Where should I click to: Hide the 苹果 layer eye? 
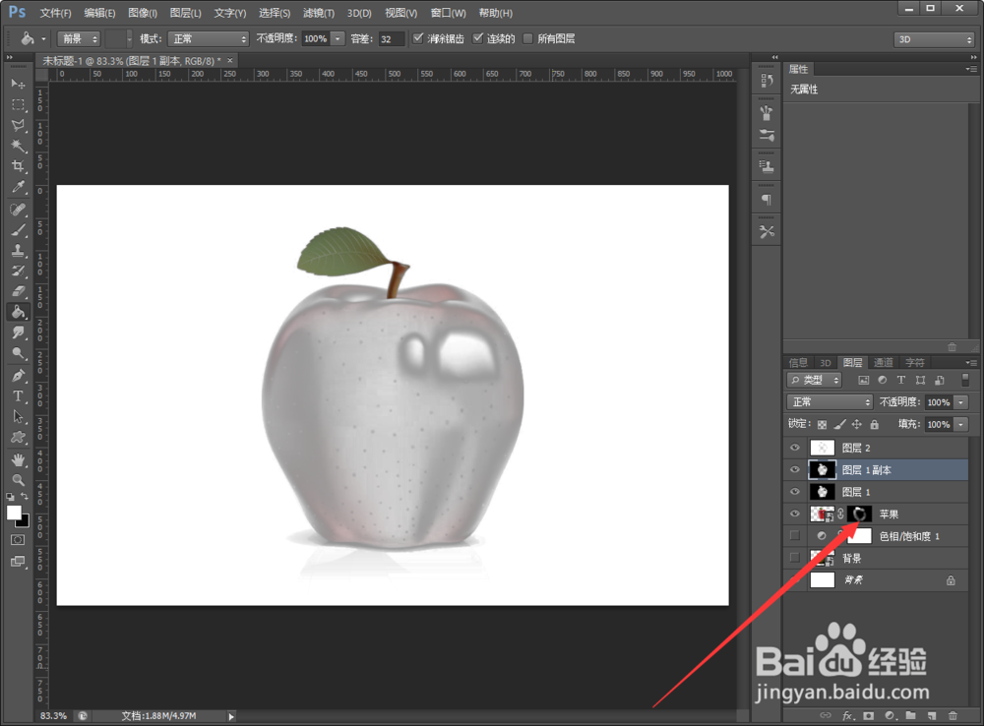(x=795, y=514)
